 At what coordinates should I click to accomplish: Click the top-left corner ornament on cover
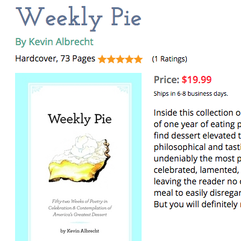point(37,90)
